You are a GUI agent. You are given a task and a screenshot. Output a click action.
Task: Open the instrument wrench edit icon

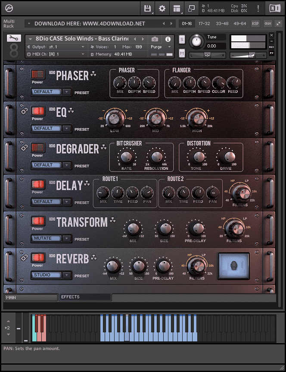14,38
